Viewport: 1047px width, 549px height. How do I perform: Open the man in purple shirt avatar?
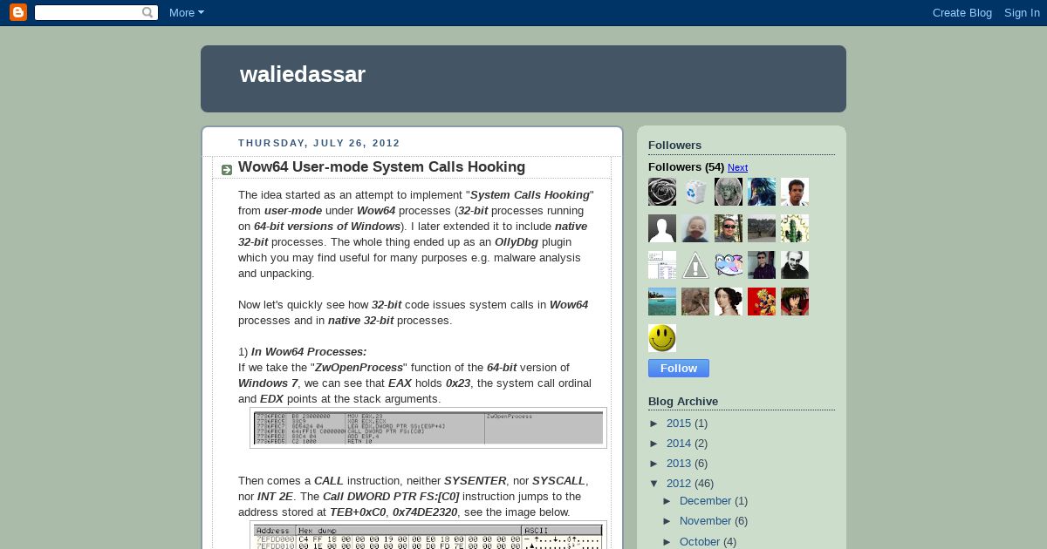coord(762,265)
